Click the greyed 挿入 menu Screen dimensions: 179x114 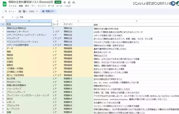click(x=33, y=6)
